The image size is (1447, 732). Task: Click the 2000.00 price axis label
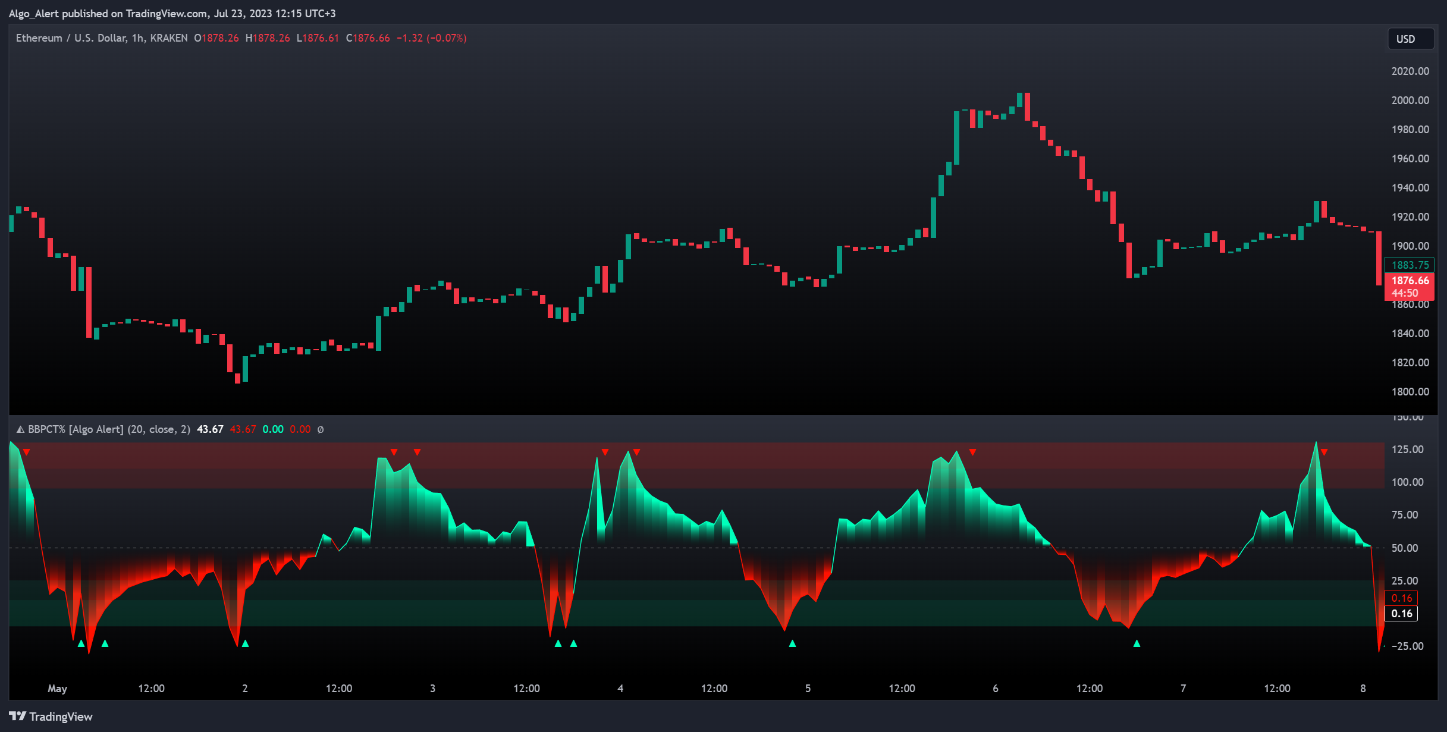pyautogui.click(x=1410, y=100)
